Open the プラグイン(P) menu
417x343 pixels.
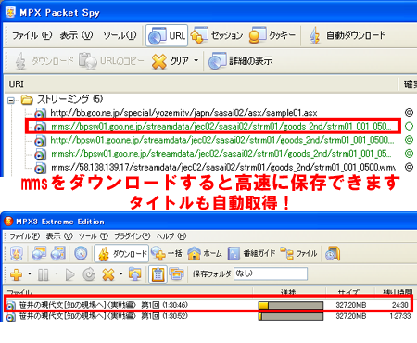click(132, 236)
